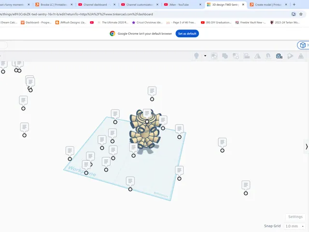309x232 pixels.
Task: Open the 3D cube view button
Action: (303, 45)
